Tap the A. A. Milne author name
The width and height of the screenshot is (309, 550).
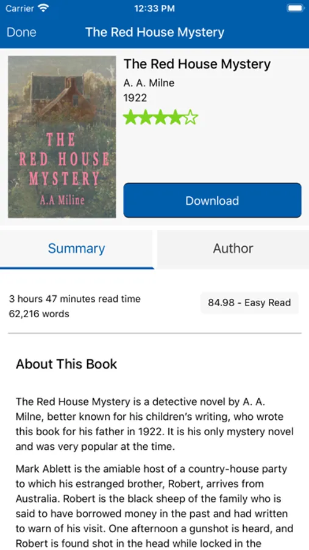point(149,83)
